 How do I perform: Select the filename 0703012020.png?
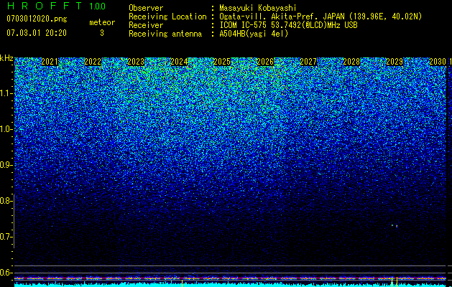pos(37,19)
